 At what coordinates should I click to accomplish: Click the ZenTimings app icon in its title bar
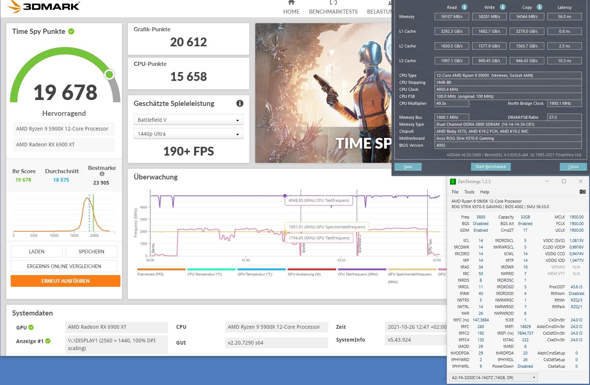[x=453, y=182]
